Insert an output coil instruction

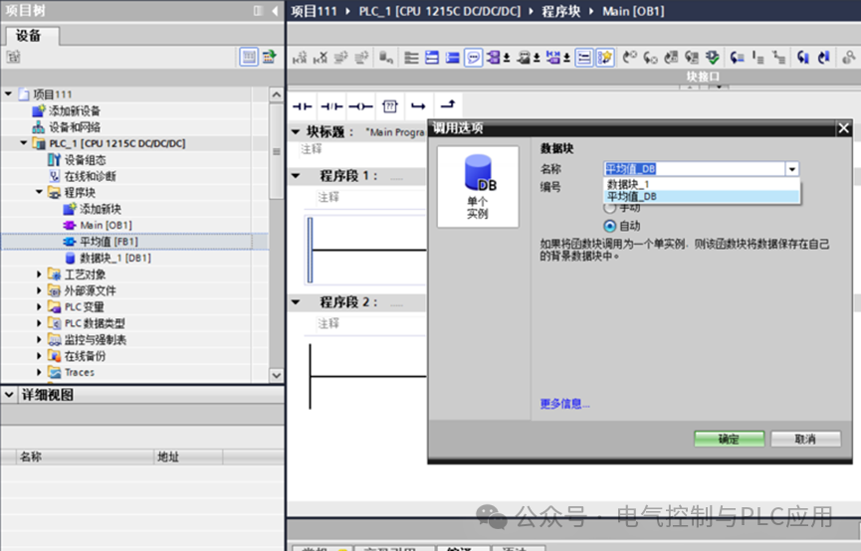pos(360,105)
